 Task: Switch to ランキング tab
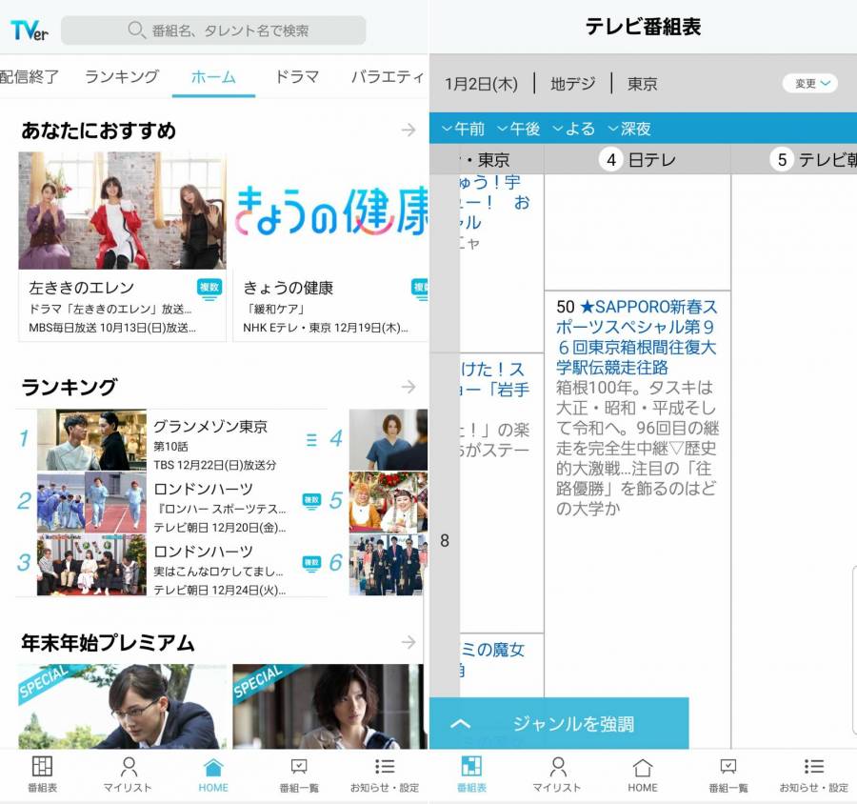[122, 76]
